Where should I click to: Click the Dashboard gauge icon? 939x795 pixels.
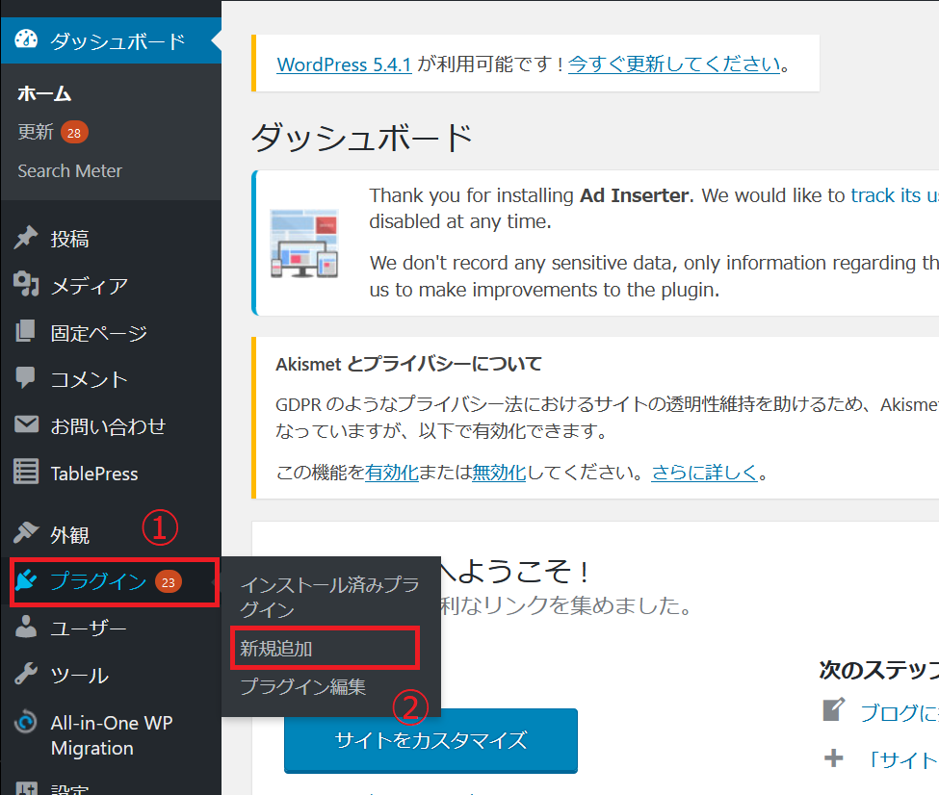26,40
